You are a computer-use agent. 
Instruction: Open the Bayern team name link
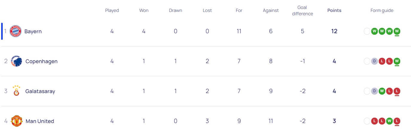point(33,31)
